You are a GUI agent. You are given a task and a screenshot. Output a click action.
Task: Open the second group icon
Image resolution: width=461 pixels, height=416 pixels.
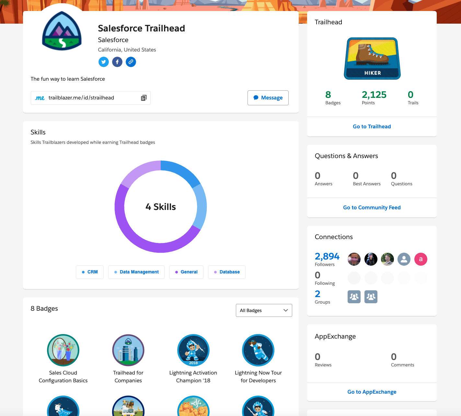click(x=371, y=297)
